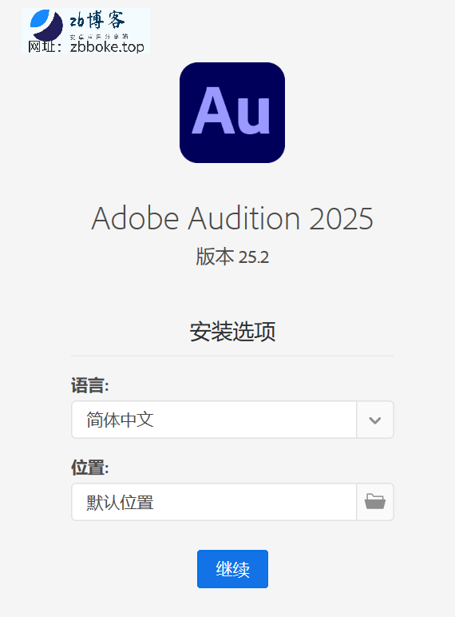Open the zbboke.top website address
This screenshot has height=617, width=455.
pyautogui.click(x=107, y=47)
